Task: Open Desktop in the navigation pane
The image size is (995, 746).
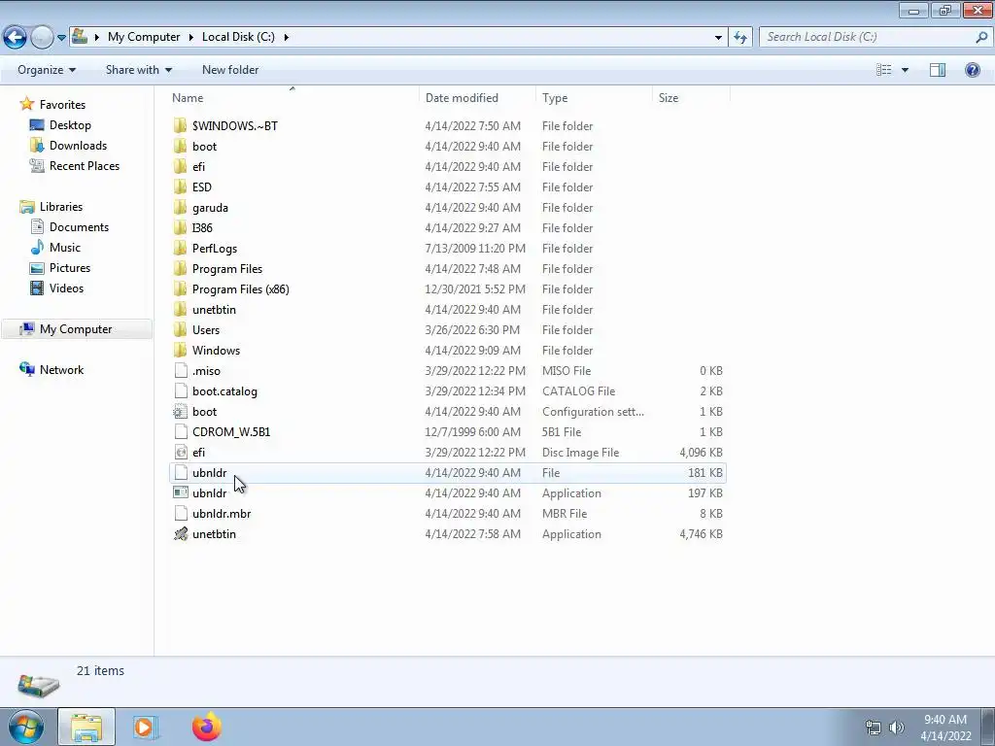Action: 70,125
